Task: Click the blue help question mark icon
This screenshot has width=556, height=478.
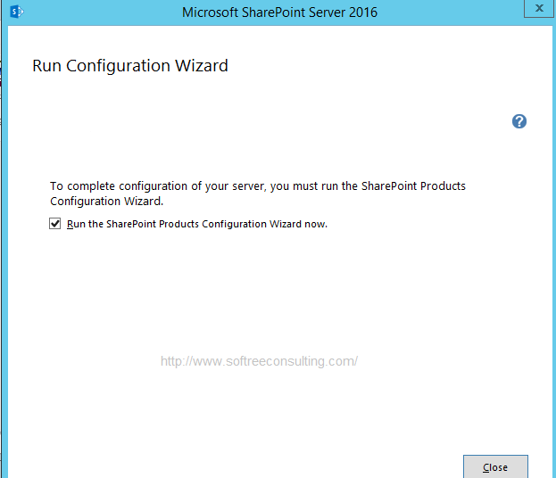Action: point(519,121)
